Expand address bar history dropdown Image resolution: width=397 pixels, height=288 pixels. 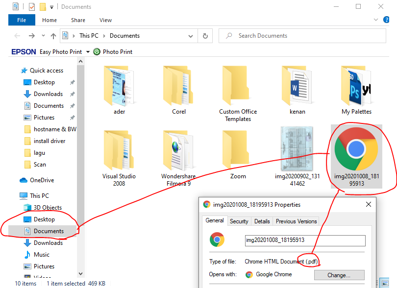pyautogui.click(x=191, y=36)
